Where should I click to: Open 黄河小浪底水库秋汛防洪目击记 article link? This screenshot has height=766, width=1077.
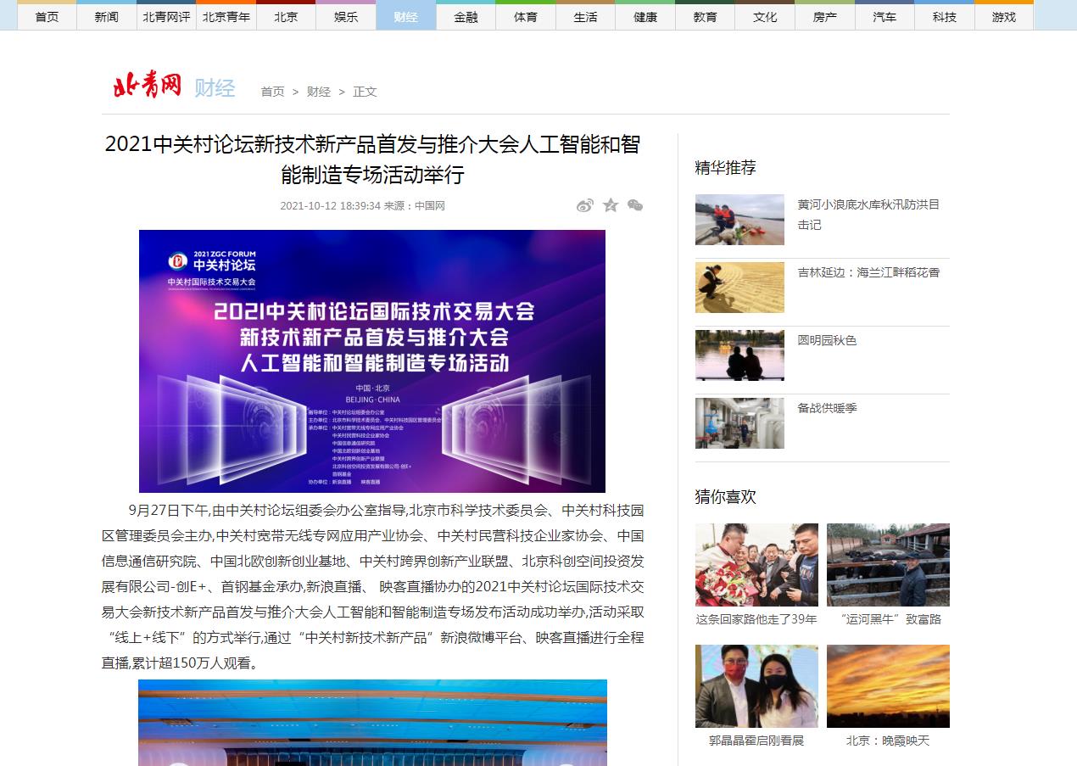click(868, 215)
